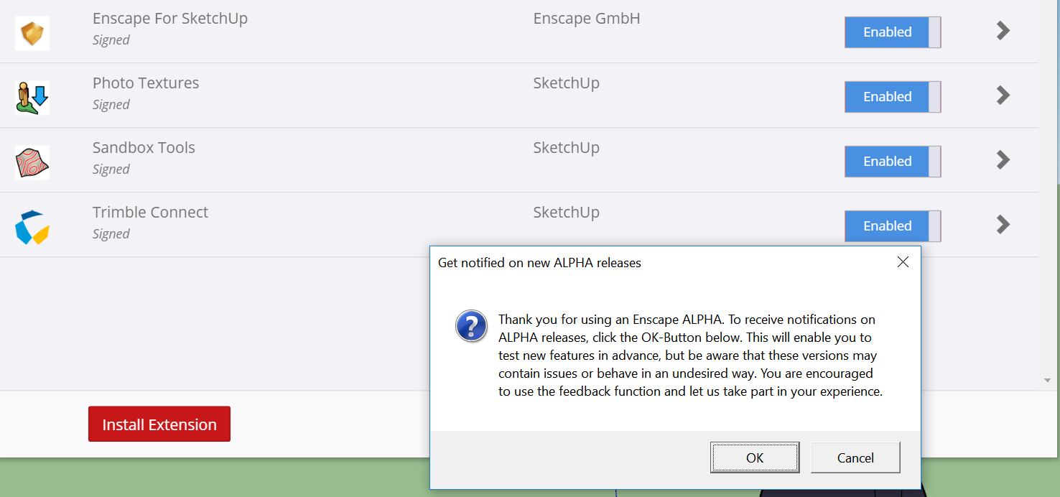This screenshot has height=497, width=1060.
Task: Click the Enscape For SketchUp extension icon
Action: pos(32,33)
